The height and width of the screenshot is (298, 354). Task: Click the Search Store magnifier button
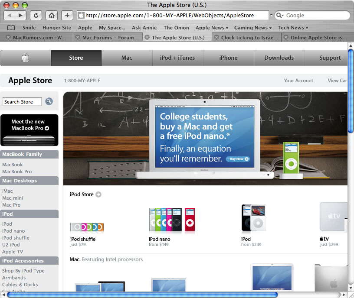pyautogui.click(x=49, y=101)
